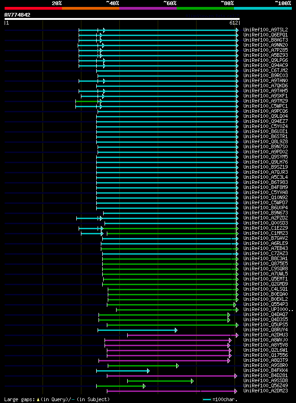Select the UniRef100_A7EB43 label
The height and width of the screenshot is (403, 296).
pos(265,249)
